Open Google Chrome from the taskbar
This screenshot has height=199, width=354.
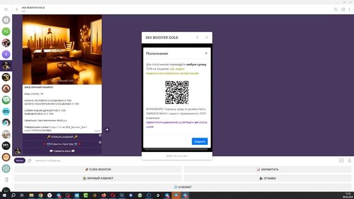[x=40, y=195]
